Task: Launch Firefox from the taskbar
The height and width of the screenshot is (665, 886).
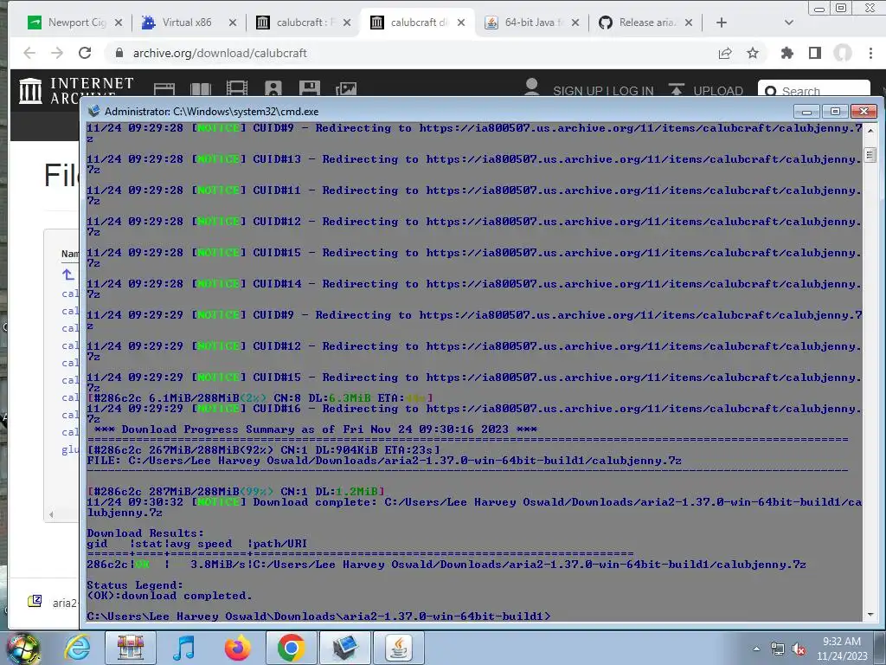Action: click(x=237, y=648)
